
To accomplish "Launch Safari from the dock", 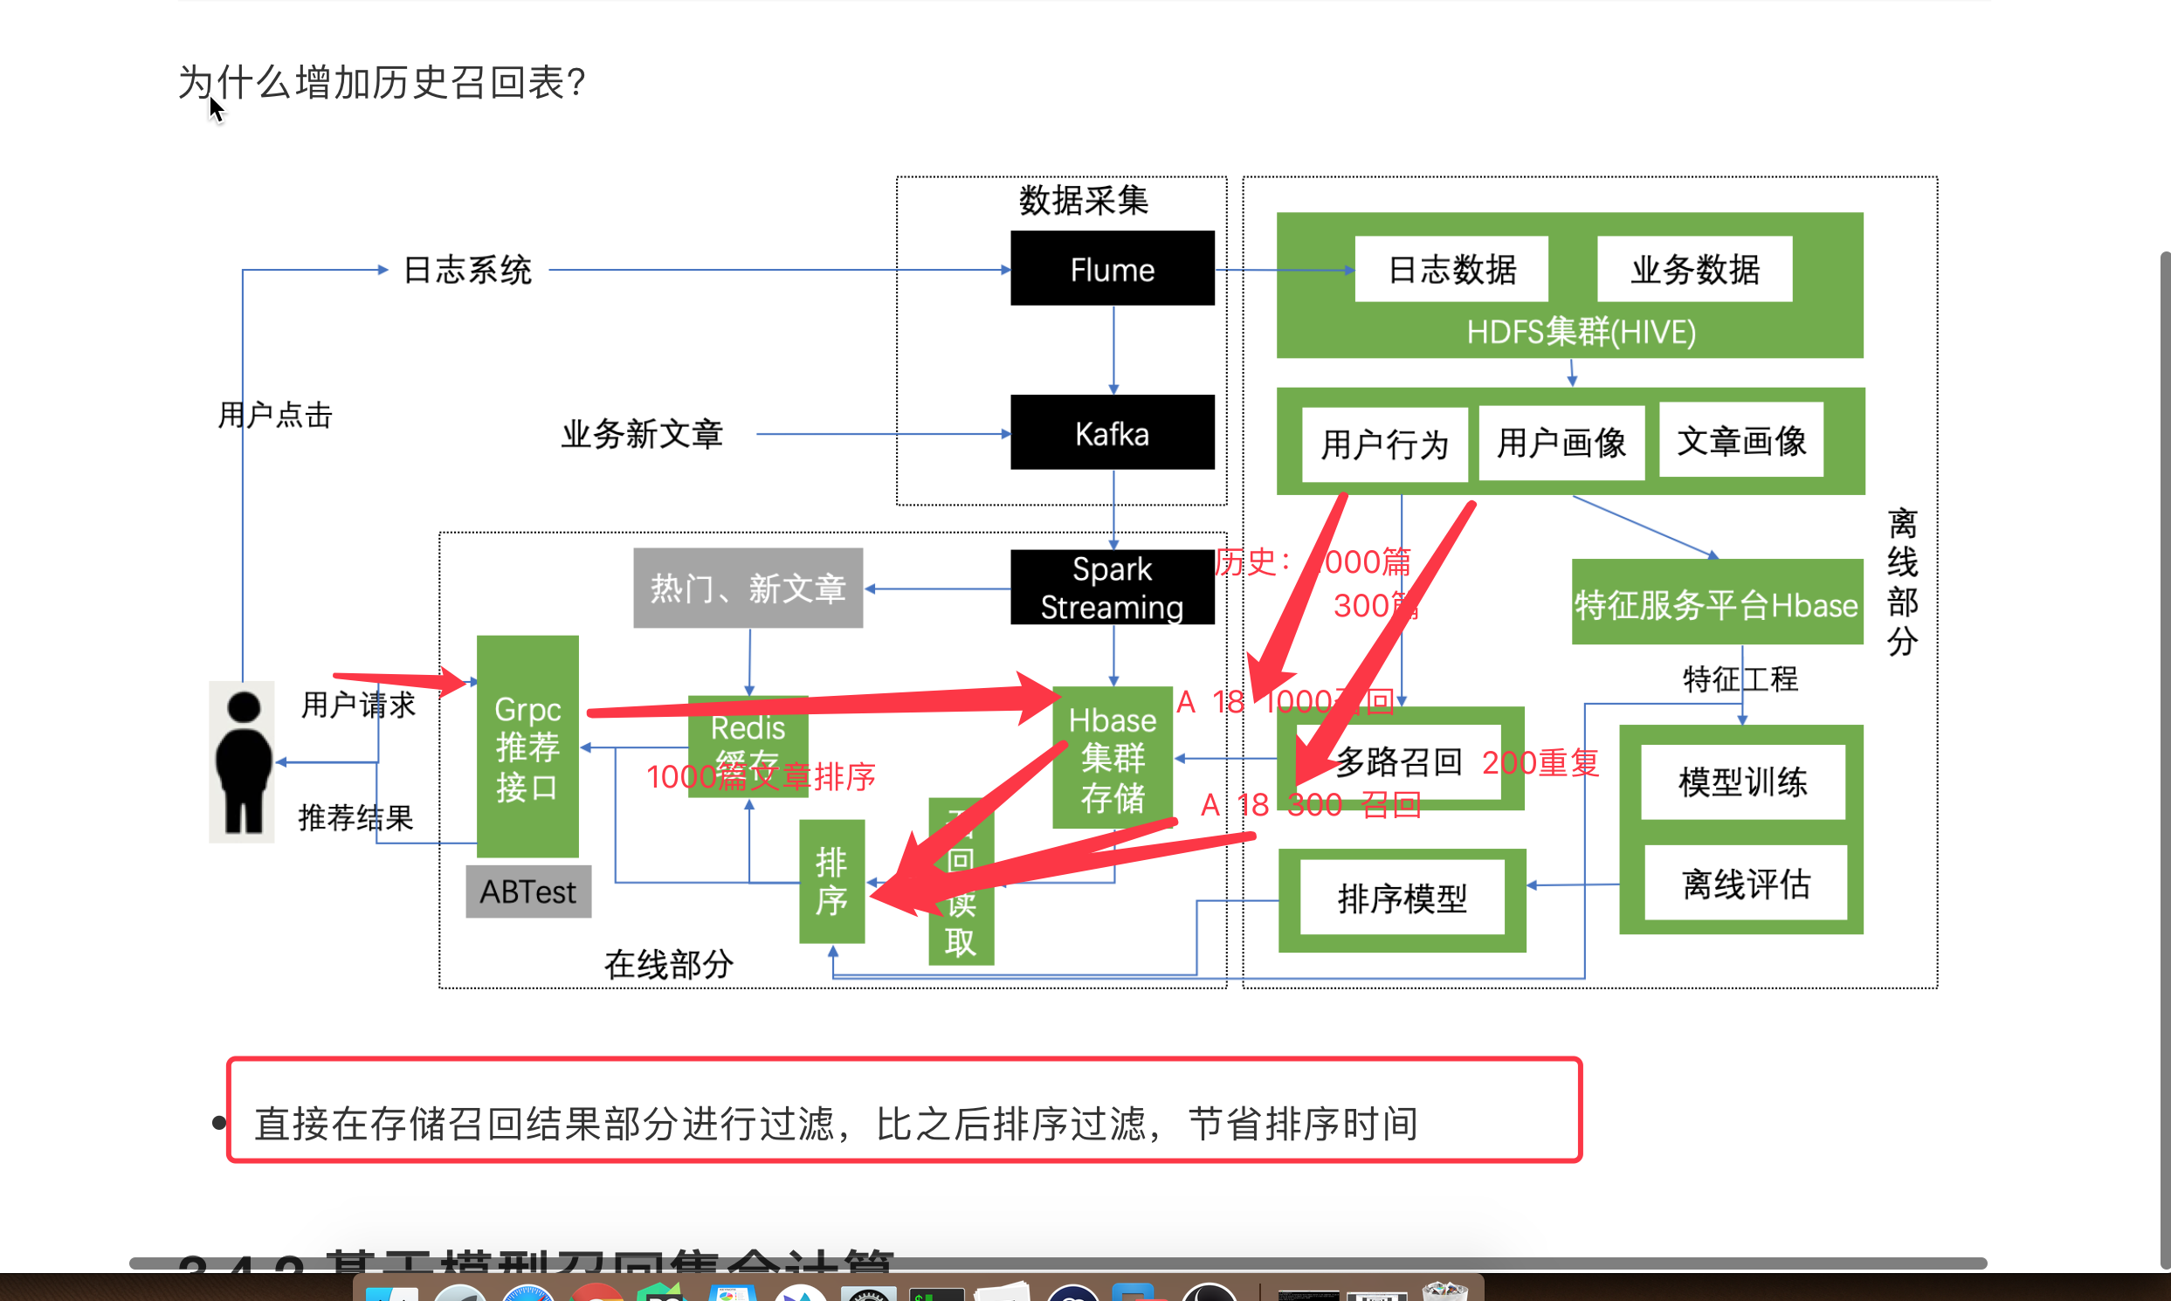I will click(528, 1294).
